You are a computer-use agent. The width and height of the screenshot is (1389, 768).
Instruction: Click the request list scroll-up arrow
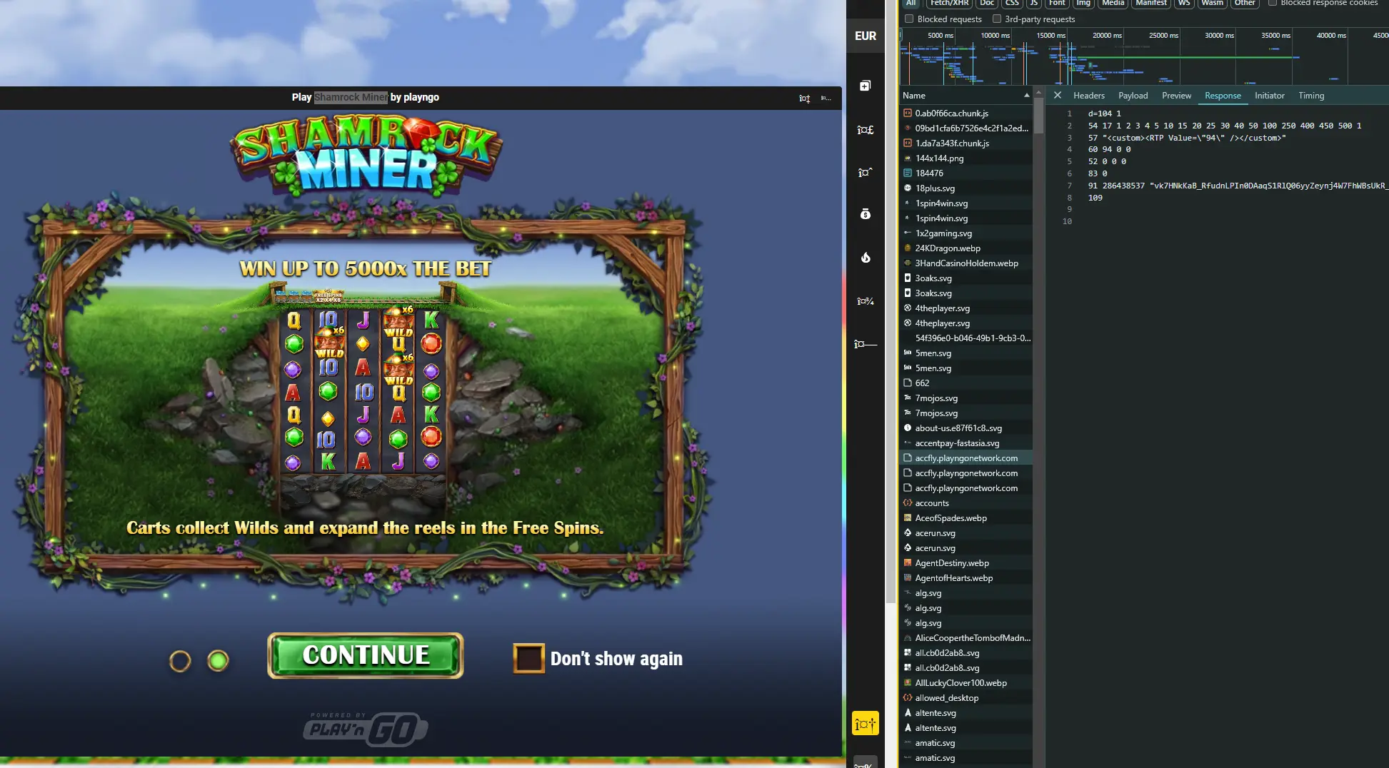click(x=1038, y=93)
